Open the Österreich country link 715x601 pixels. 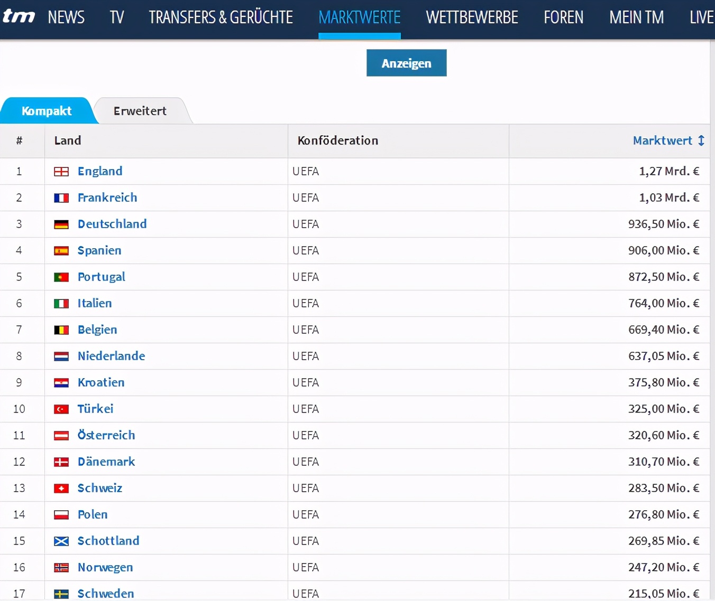click(x=106, y=435)
